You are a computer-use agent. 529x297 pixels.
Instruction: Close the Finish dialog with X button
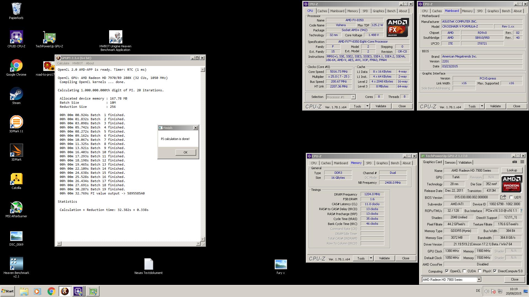point(196,128)
